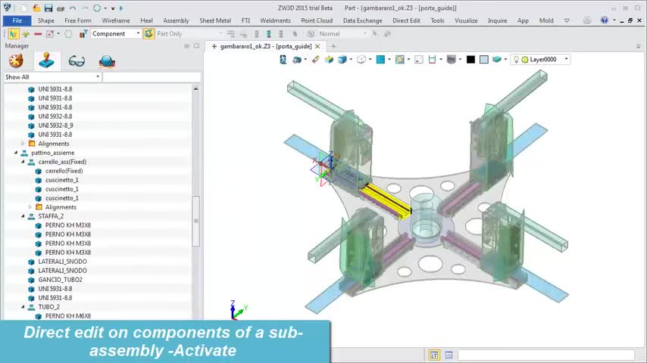Screen dimensions: 647x363
Task: Open the Layer0000 dropdown
Action: [566, 60]
